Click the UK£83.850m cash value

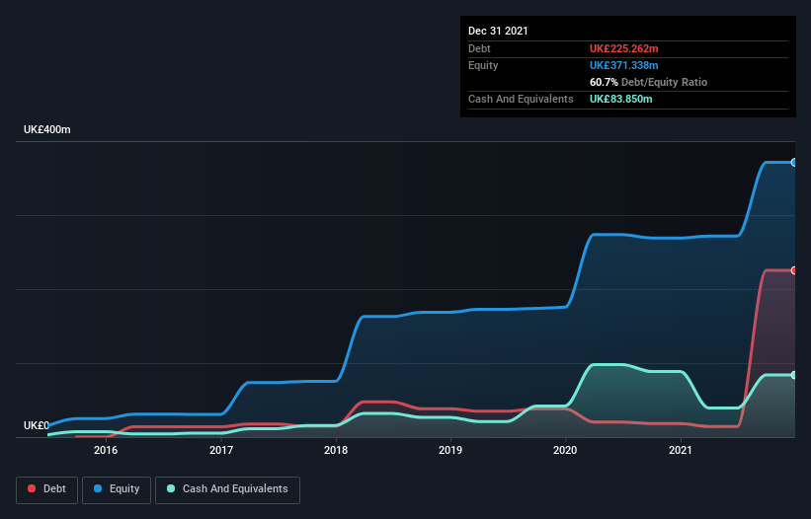coord(620,99)
